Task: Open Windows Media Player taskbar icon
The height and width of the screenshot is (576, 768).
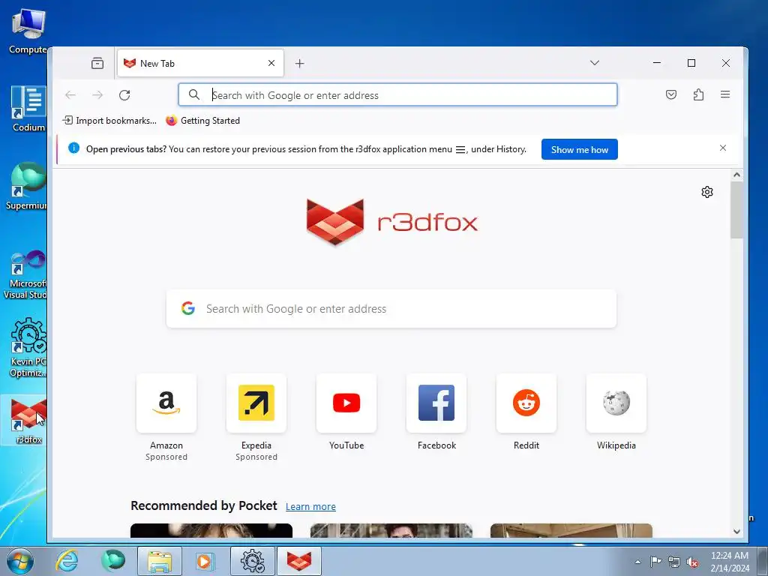Action: pos(205,561)
